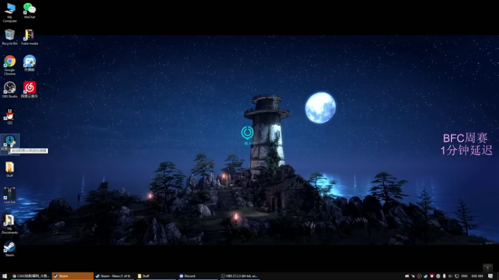Launch Google Chrome from desktop
Image resolution: width=499 pixels, height=280 pixels.
(9, 65)
